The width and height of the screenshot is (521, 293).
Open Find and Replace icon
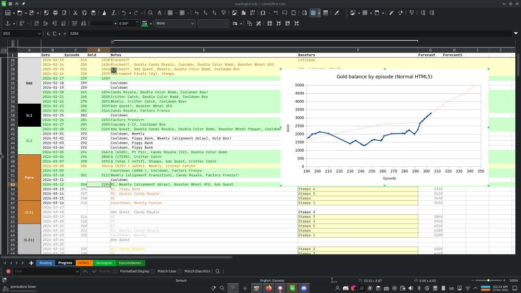151,13
